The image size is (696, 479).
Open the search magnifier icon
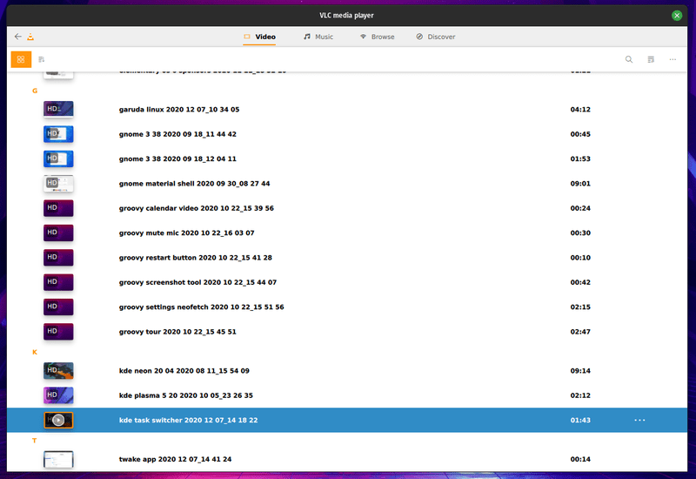(629, 59)
